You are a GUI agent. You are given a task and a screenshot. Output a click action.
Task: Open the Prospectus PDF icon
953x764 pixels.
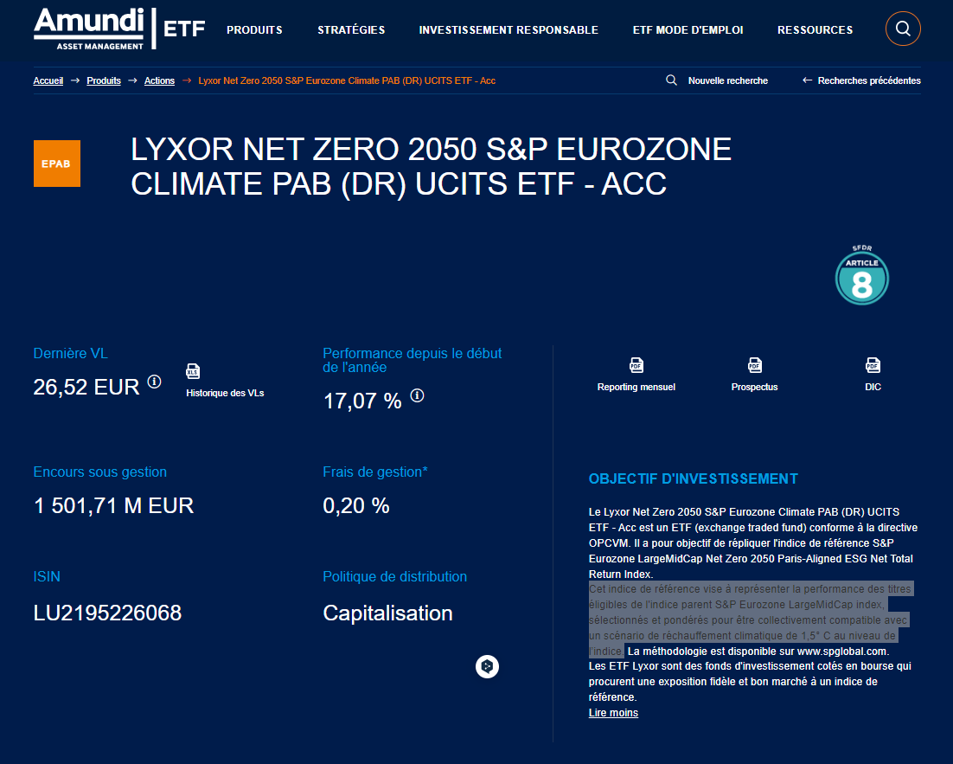click(x=754, y=365)
